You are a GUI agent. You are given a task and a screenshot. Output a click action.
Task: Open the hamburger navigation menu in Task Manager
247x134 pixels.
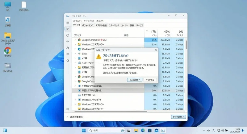[x=68, y=23]
